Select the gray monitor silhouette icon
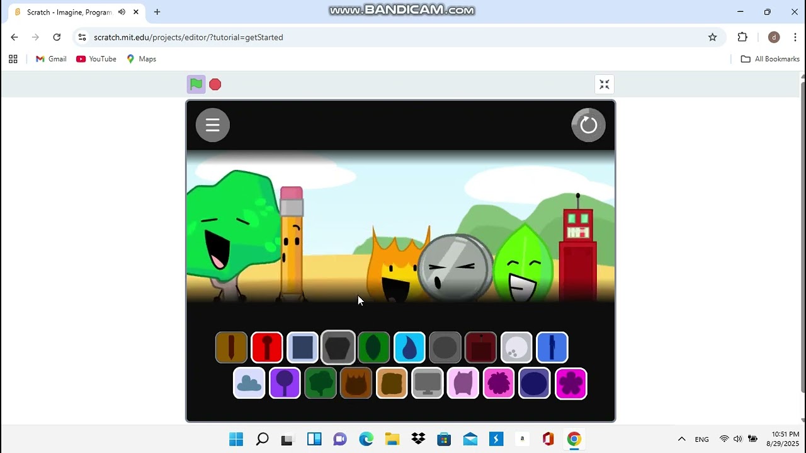806x453 pixels. (428, 383)
